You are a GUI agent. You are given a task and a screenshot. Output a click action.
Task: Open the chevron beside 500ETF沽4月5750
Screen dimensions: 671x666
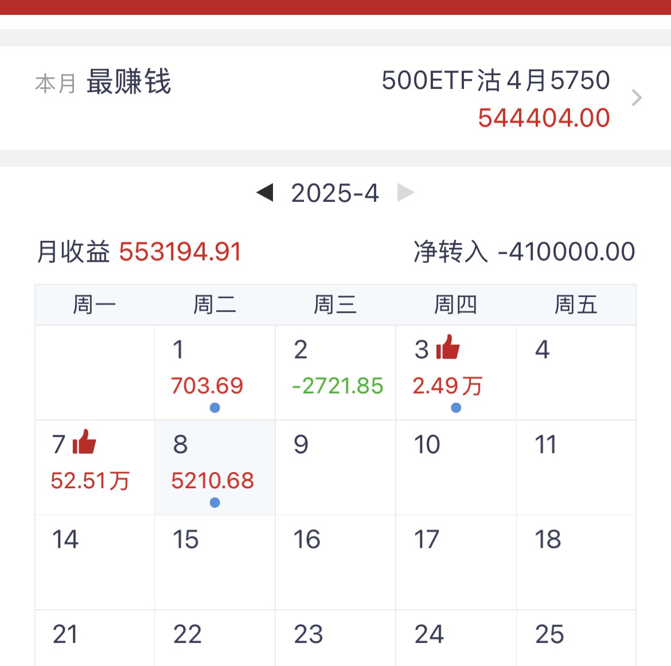tap(637, 98)
